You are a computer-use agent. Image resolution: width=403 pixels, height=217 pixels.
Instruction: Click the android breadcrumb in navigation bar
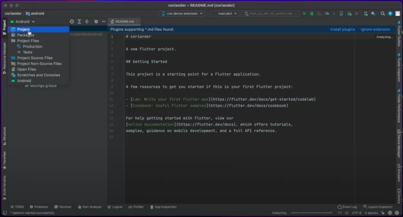coord(35,13)
